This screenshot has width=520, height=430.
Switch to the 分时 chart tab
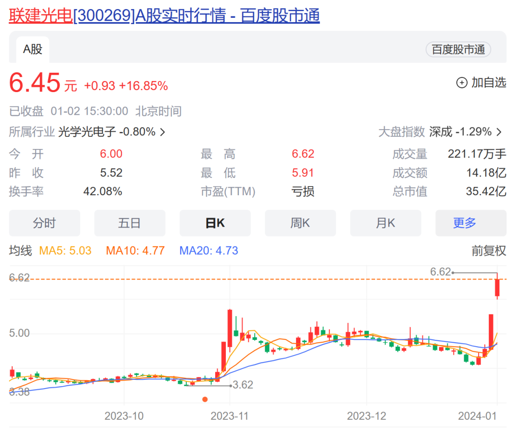[x=44, y=223]
